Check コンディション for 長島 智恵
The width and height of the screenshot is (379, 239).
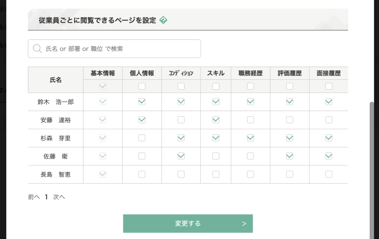click(181, 174)
